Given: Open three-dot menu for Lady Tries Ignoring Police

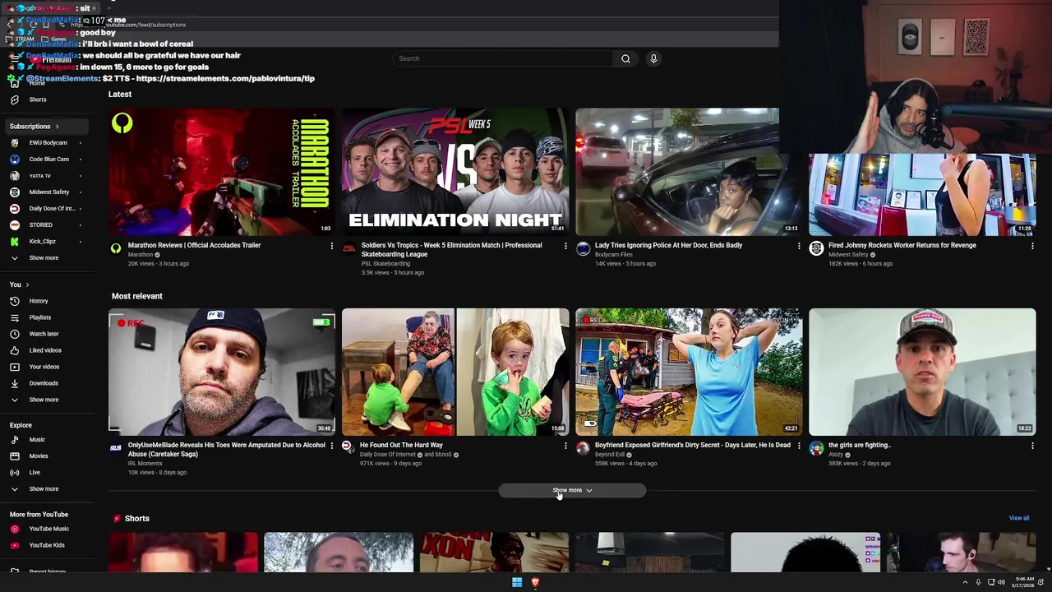Looking at the screenshot, I should (799, 246).
